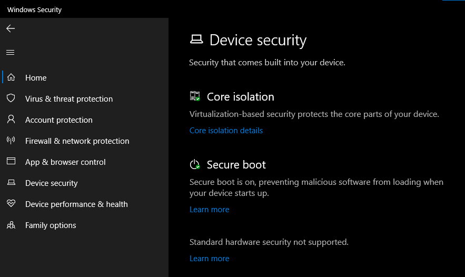Click the Firewall & network protection antenna icon
The height and width of the screenshot is (277, 465).
pyautogui.click(x=11, y=141)
